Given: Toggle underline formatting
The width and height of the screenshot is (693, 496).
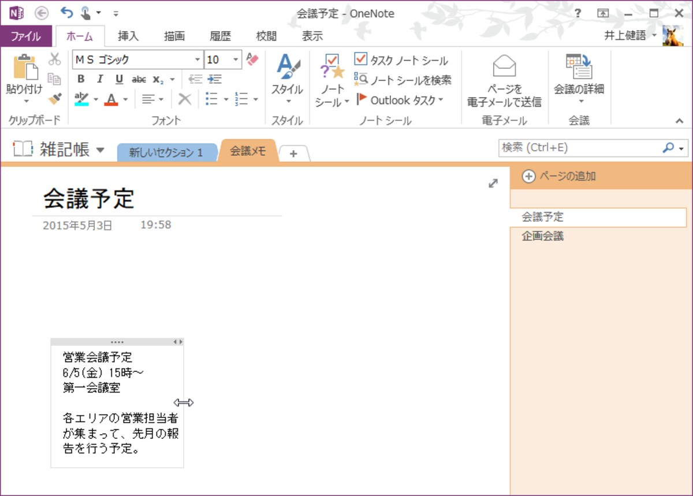Looking at the screenshot, I should coord(119,79).
